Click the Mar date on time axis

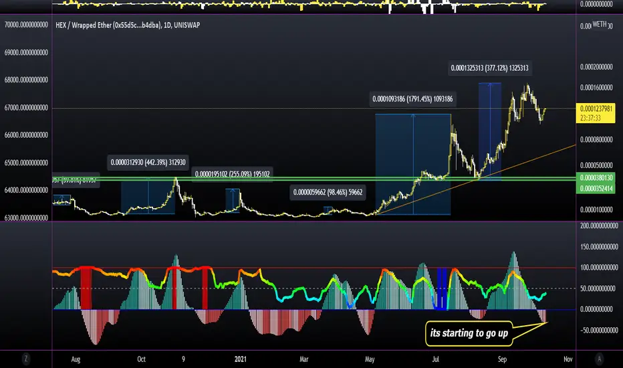point(304,359)
